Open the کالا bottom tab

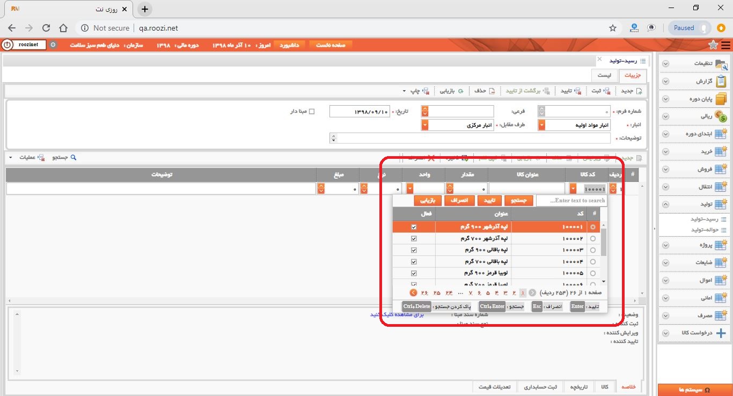point(605,387)
